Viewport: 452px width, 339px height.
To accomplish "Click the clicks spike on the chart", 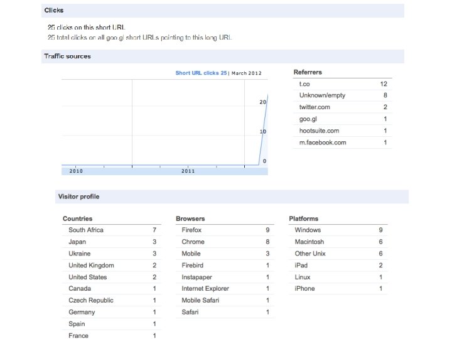I will coord(264,132).
